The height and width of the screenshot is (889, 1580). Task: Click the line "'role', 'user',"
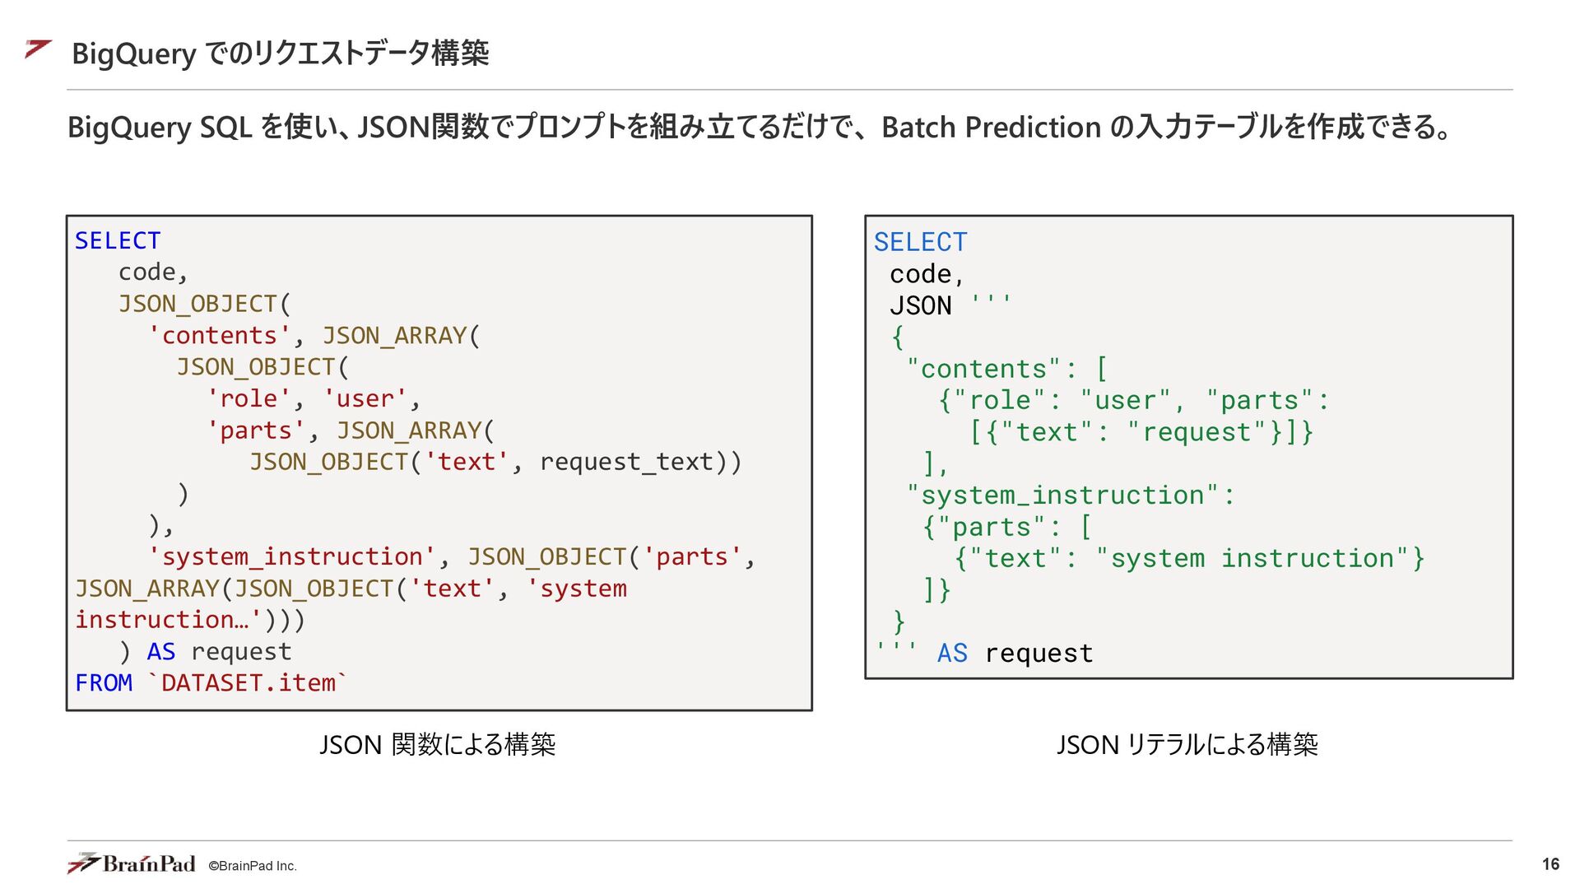(314, 399)
